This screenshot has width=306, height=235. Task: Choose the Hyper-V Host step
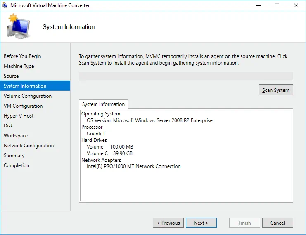(19, 116)
